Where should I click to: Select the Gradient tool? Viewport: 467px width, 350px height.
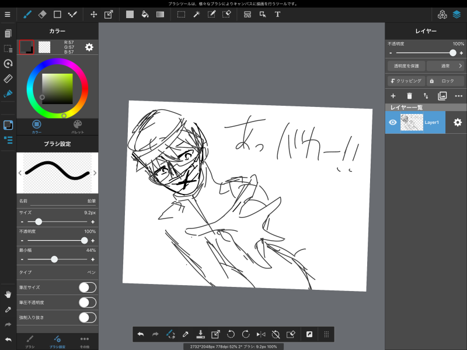click(x=160, y=14)
